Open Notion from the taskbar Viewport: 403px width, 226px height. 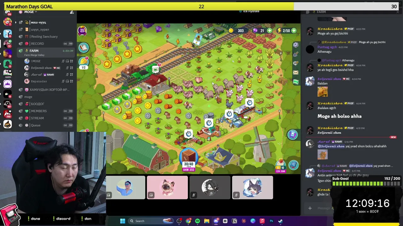click(x=234, y=221)
